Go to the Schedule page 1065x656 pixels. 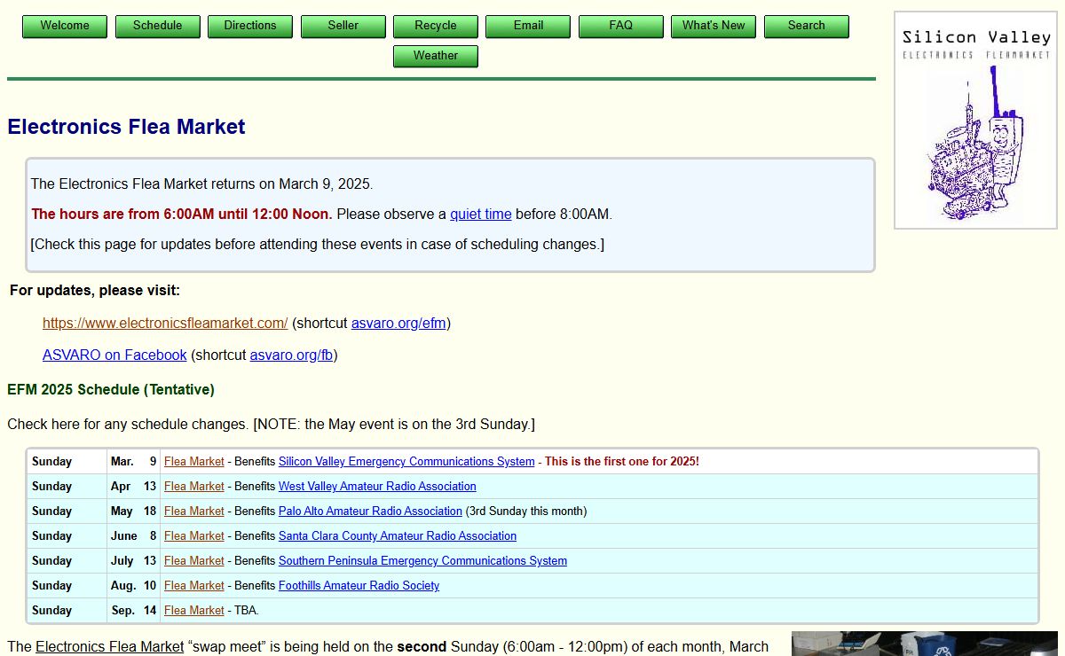click(158, 26)
